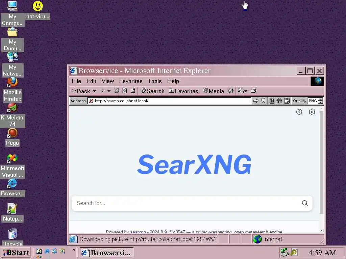
Task: Go to the Home page icon
Action: point(133,91)
